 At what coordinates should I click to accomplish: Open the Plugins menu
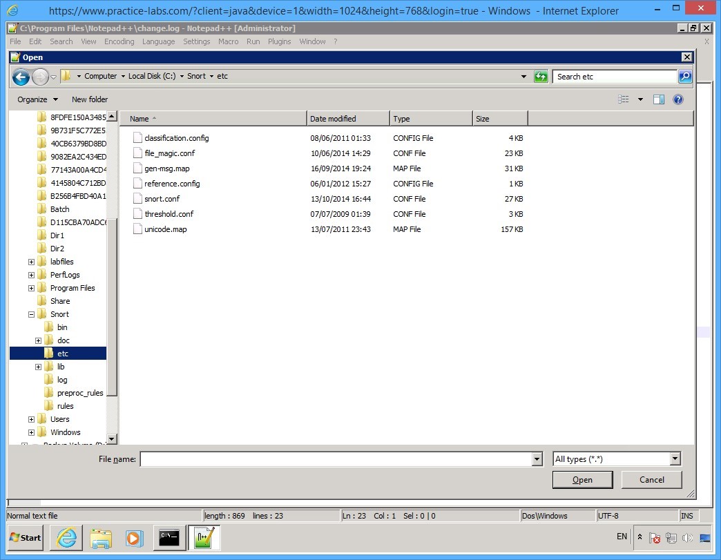[x=279, y=41]
